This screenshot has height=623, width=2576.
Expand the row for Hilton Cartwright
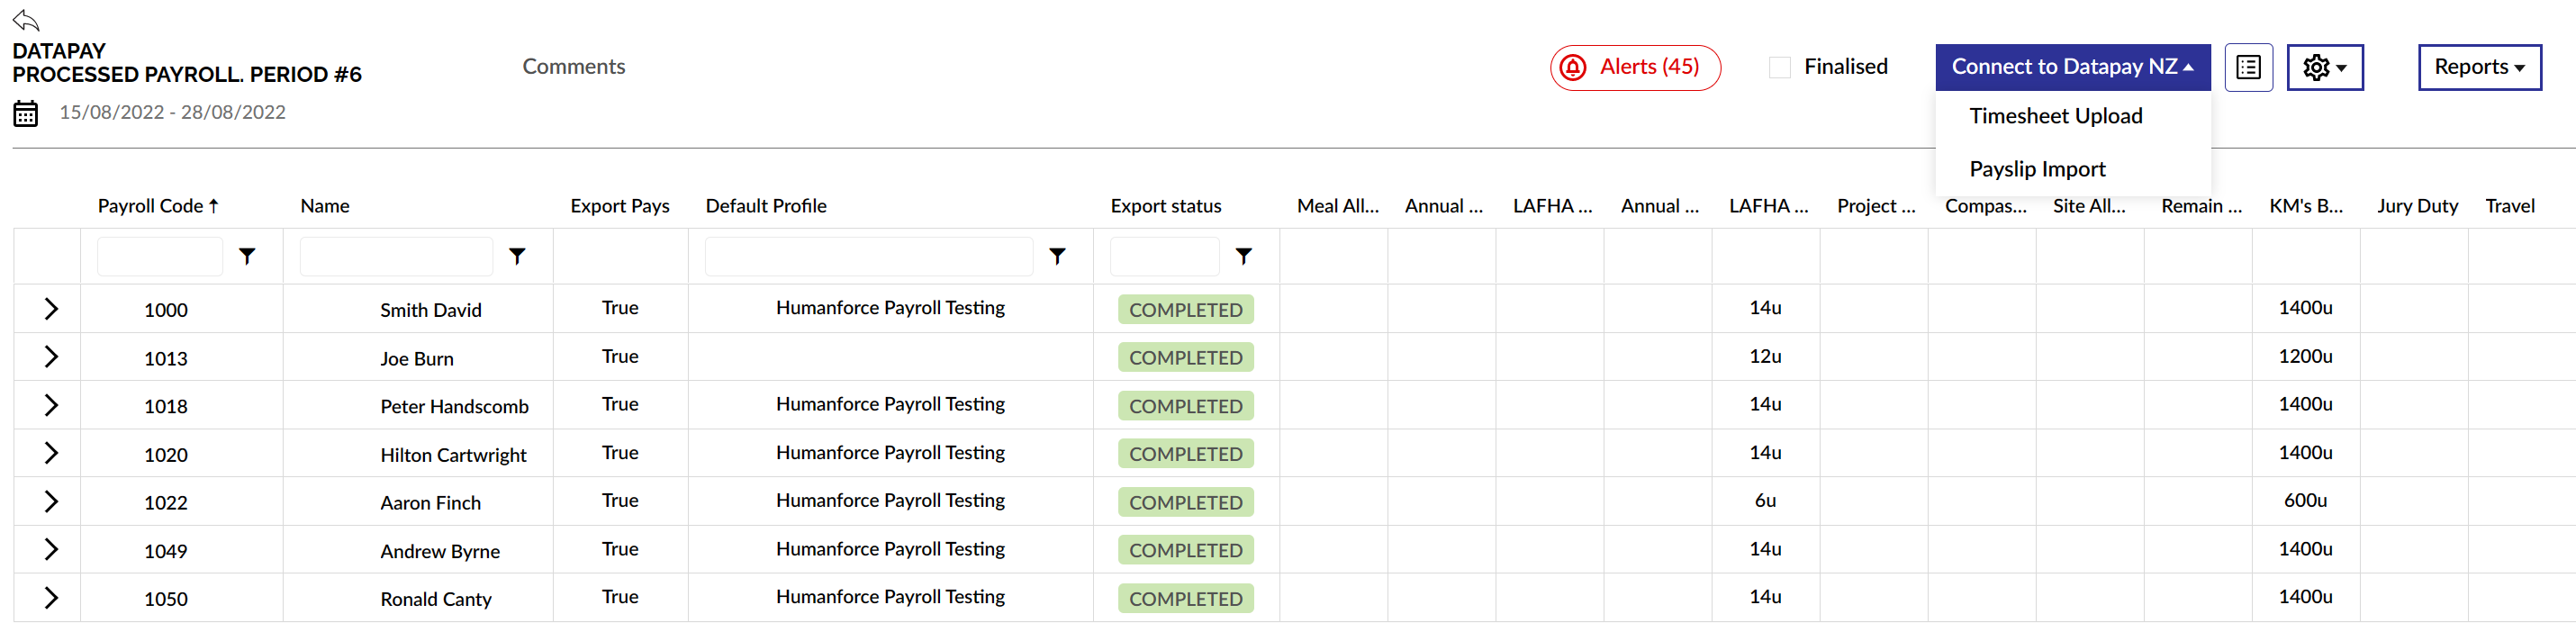pos(51,453)
